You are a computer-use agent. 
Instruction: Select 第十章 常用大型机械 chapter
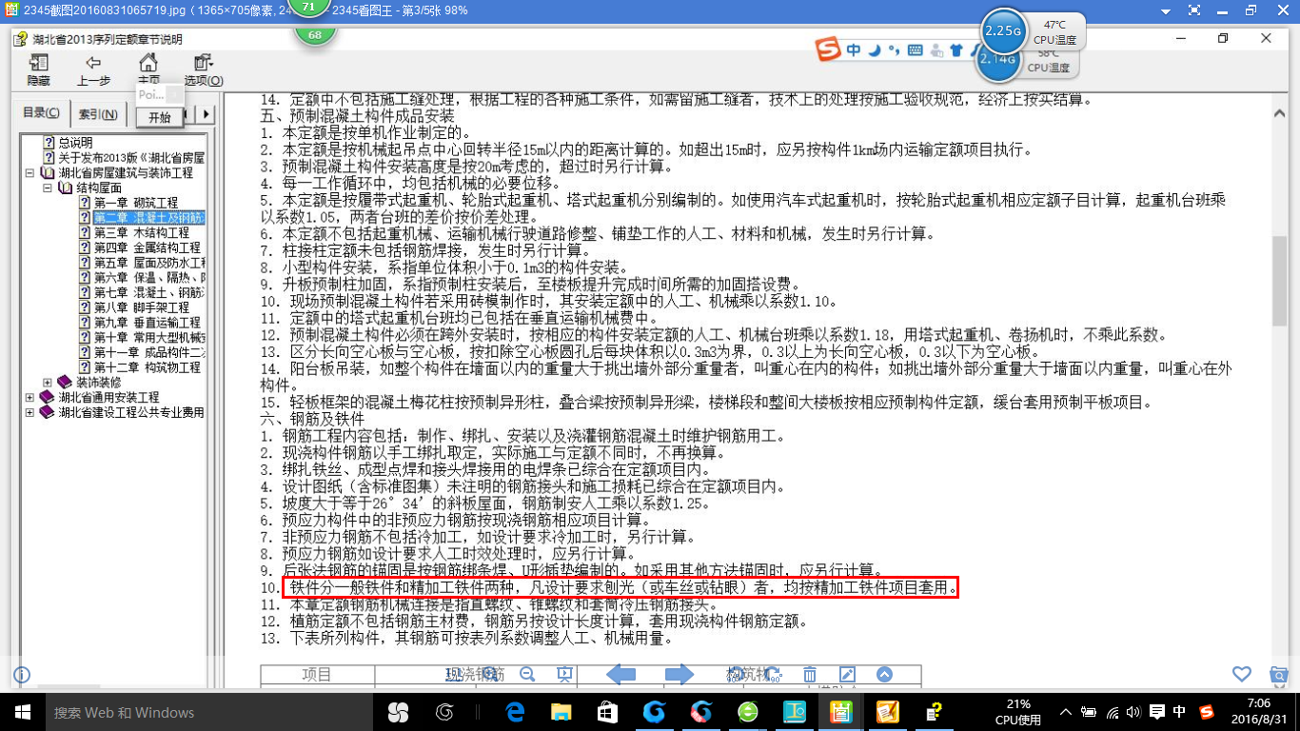pos(148,338)
